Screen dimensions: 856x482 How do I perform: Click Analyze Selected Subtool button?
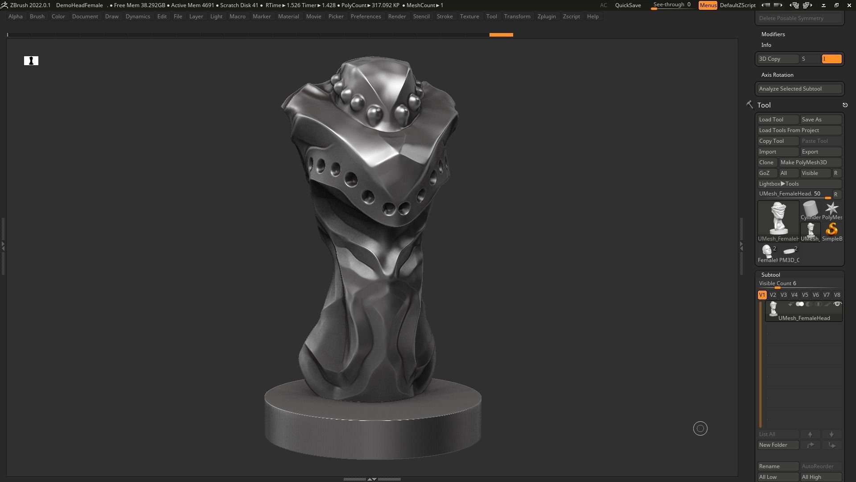click(800, 89)
